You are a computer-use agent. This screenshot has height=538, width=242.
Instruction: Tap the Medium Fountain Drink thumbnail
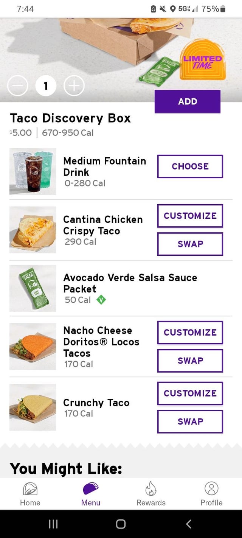click(x=33, y=171)
